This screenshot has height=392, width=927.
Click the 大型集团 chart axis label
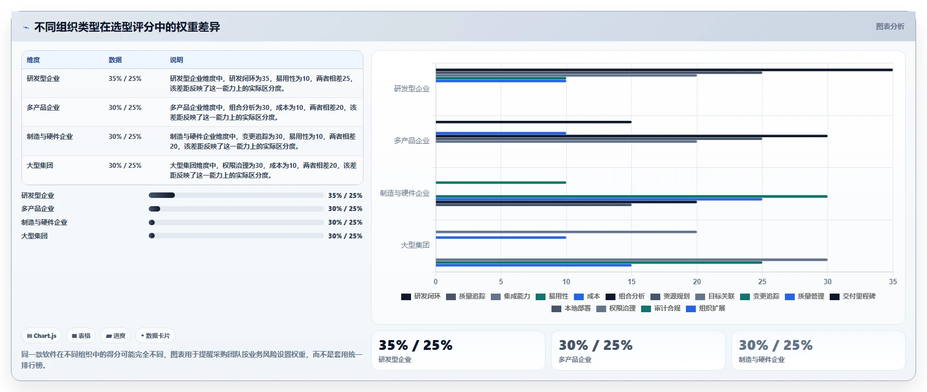coord(415,245)
